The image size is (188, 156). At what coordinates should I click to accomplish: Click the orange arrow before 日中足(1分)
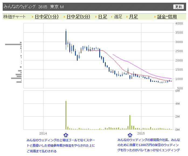click(32, 17)
